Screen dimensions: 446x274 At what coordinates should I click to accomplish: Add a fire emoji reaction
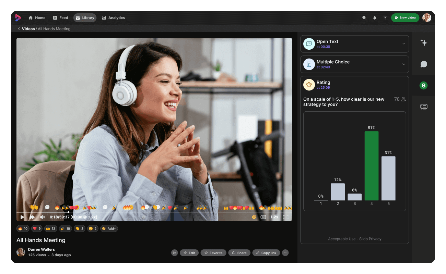(x=23, y=228)
